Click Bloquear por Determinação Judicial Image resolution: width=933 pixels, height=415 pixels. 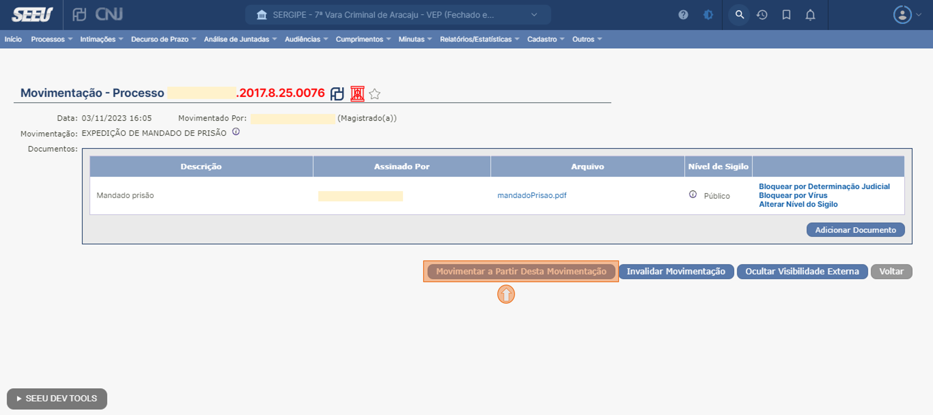tap(824, 186)
